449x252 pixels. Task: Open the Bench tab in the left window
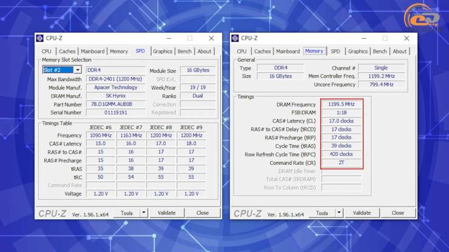click(x=184, y=51)
